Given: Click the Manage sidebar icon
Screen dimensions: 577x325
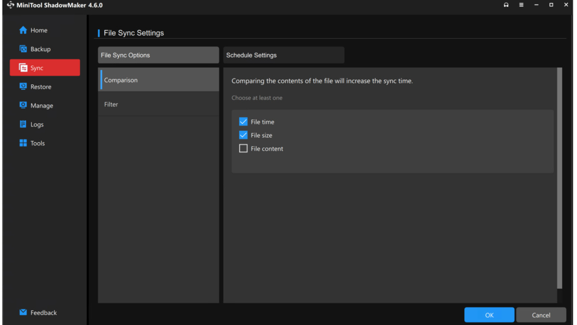Looking at the screenshot, I should coord(23,105).
